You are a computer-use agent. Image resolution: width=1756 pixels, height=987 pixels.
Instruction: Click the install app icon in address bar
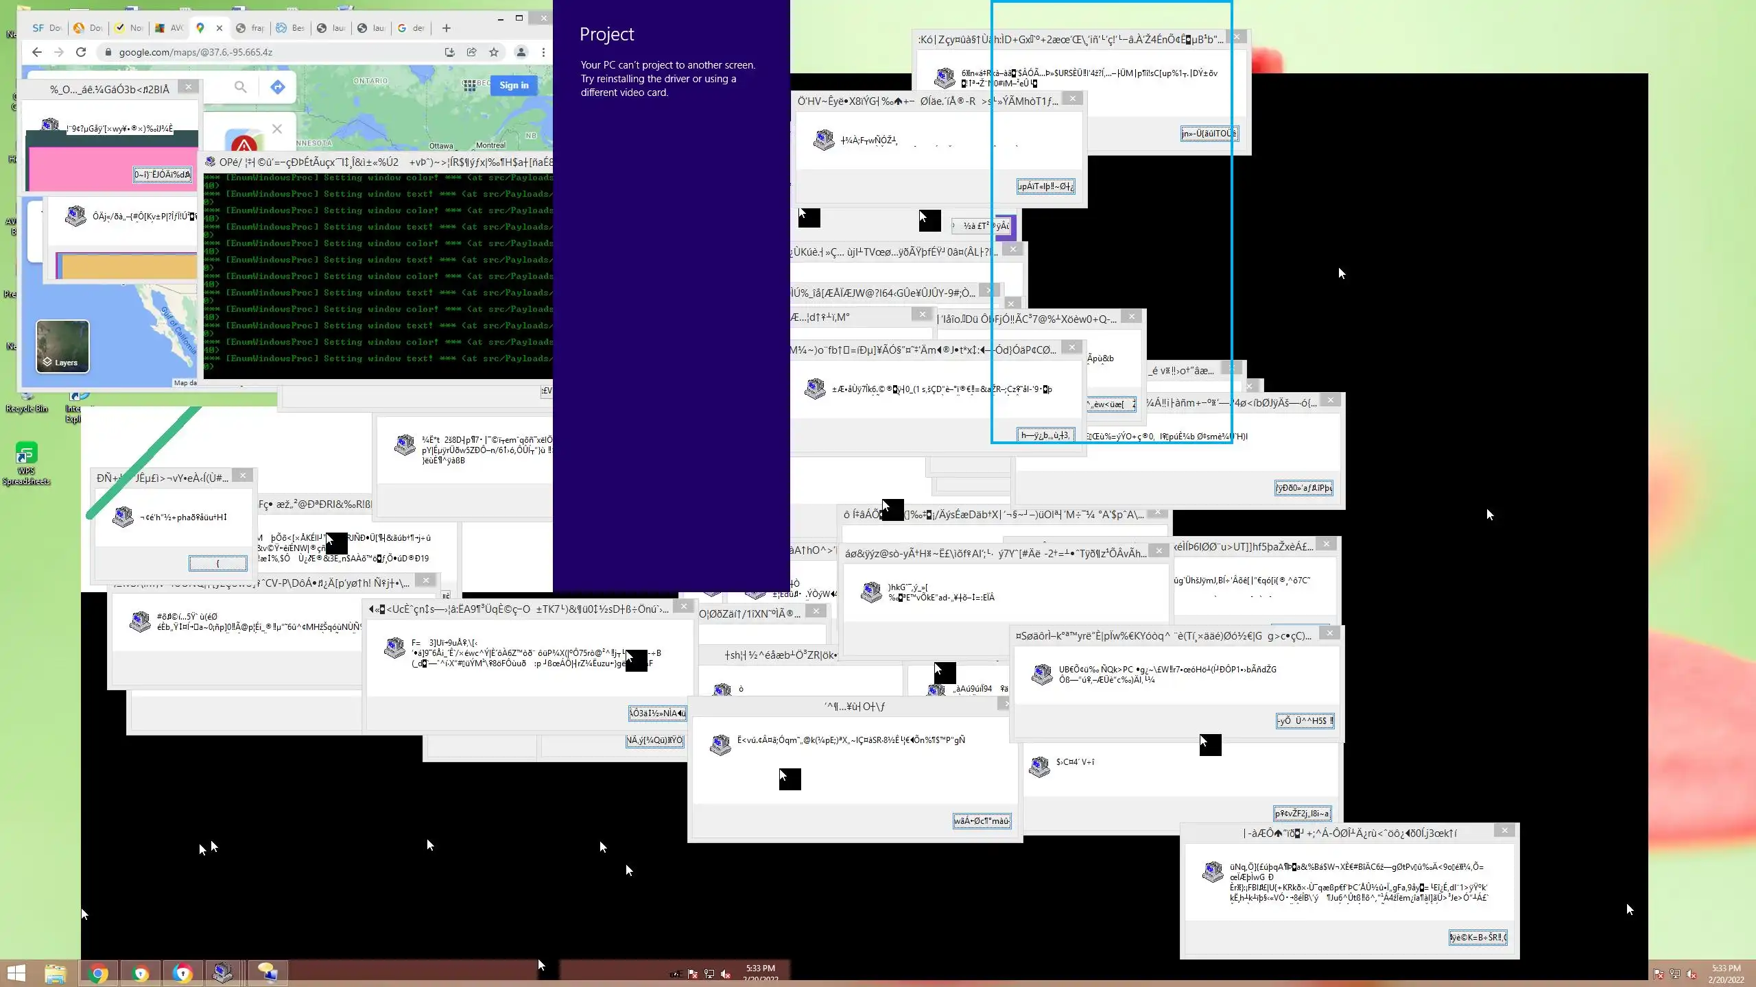click(x=449, y=52)
